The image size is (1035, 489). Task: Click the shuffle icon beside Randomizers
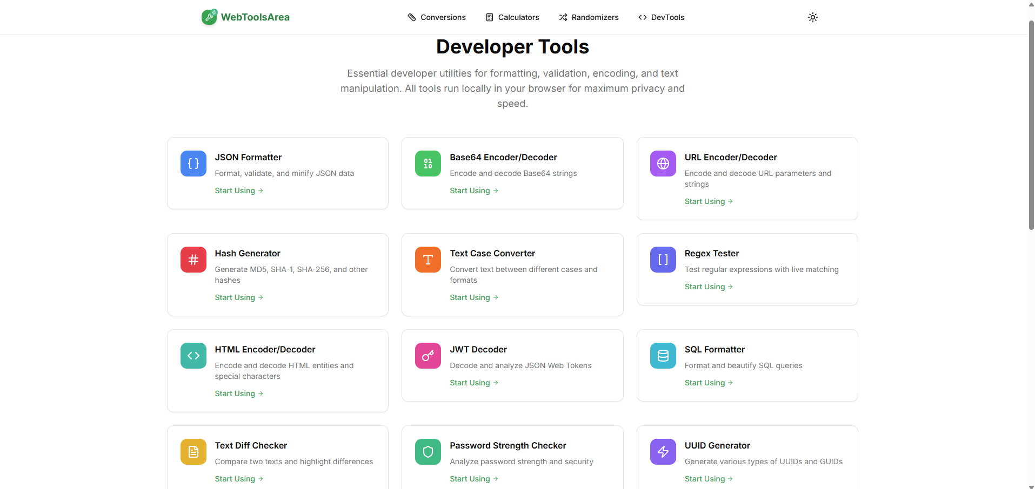coord(563,17)
